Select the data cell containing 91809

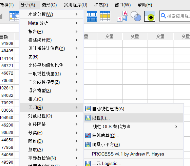(x=7, y=44)
